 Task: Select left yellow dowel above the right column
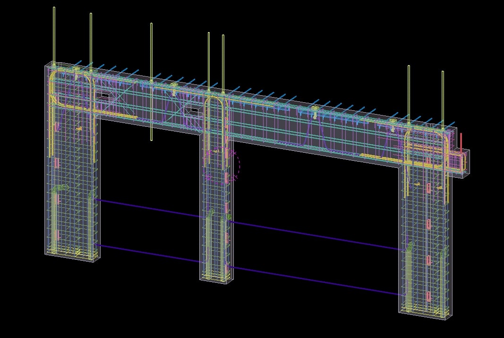click(x=409, y=92)
